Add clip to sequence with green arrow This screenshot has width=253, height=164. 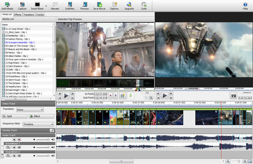[131, 96]
